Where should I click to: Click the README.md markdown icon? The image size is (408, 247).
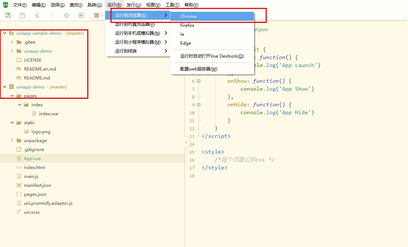(19, 78)
